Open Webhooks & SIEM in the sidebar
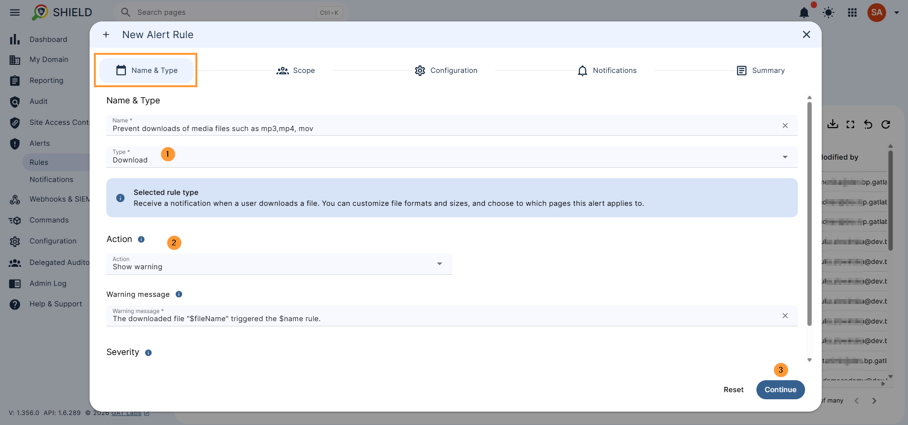Screen dimensions: 908x425 coord(60,199)
